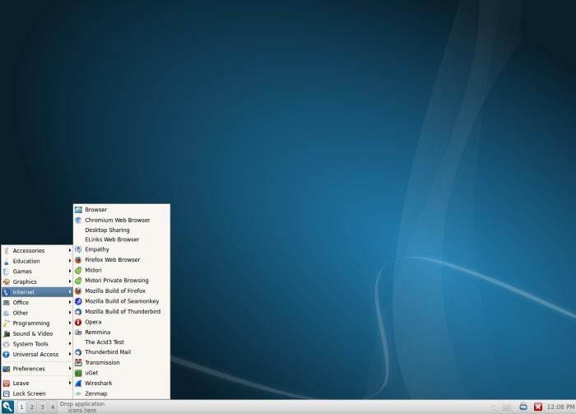Open Midori Private Browsing
576x414 pixels.
[x=116, y=281]
